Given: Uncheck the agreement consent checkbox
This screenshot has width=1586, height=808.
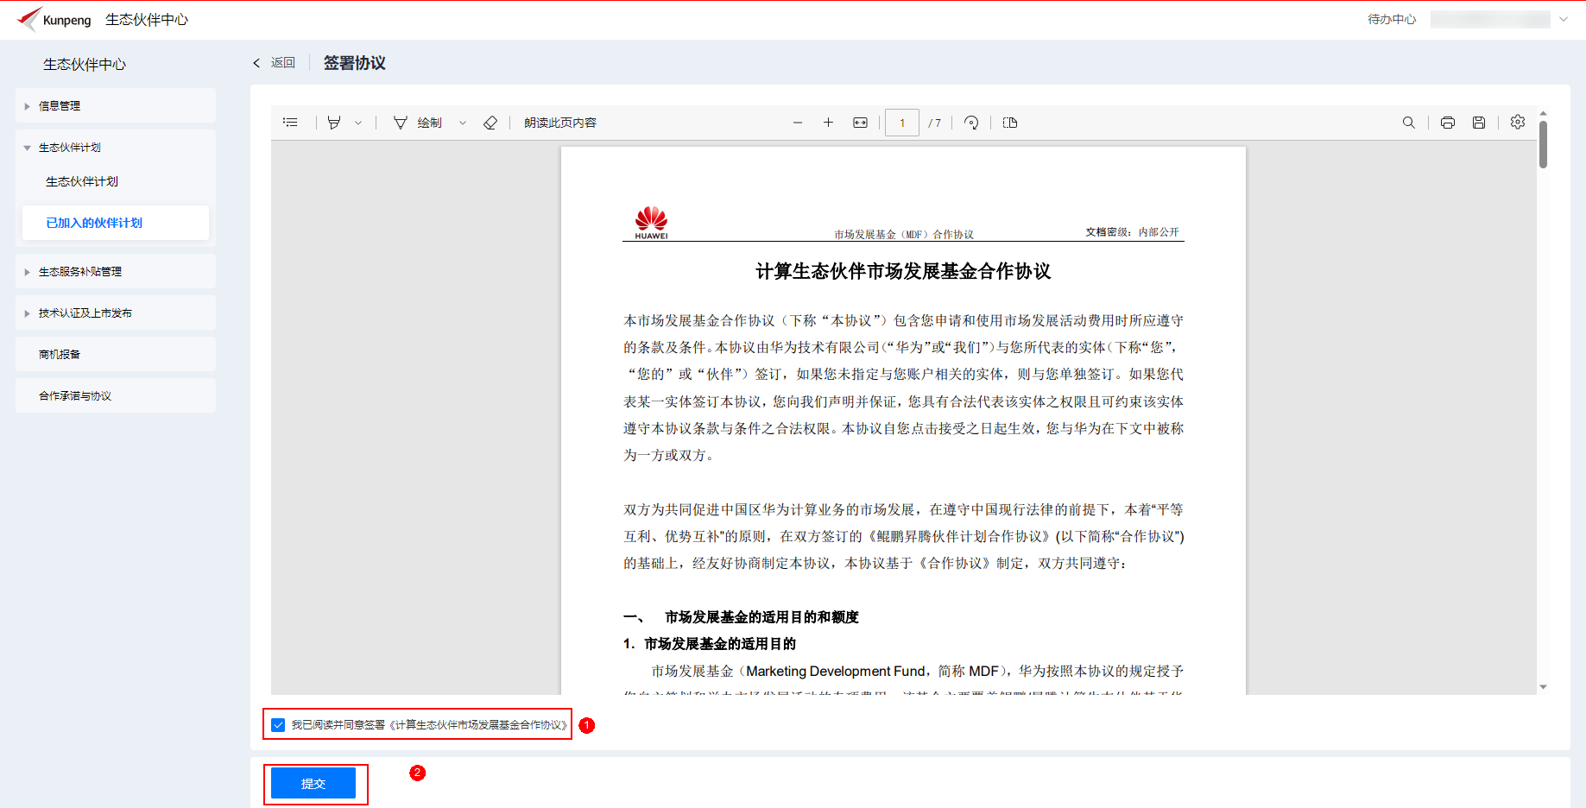Looking at the screenshot, I should (278, 725).
